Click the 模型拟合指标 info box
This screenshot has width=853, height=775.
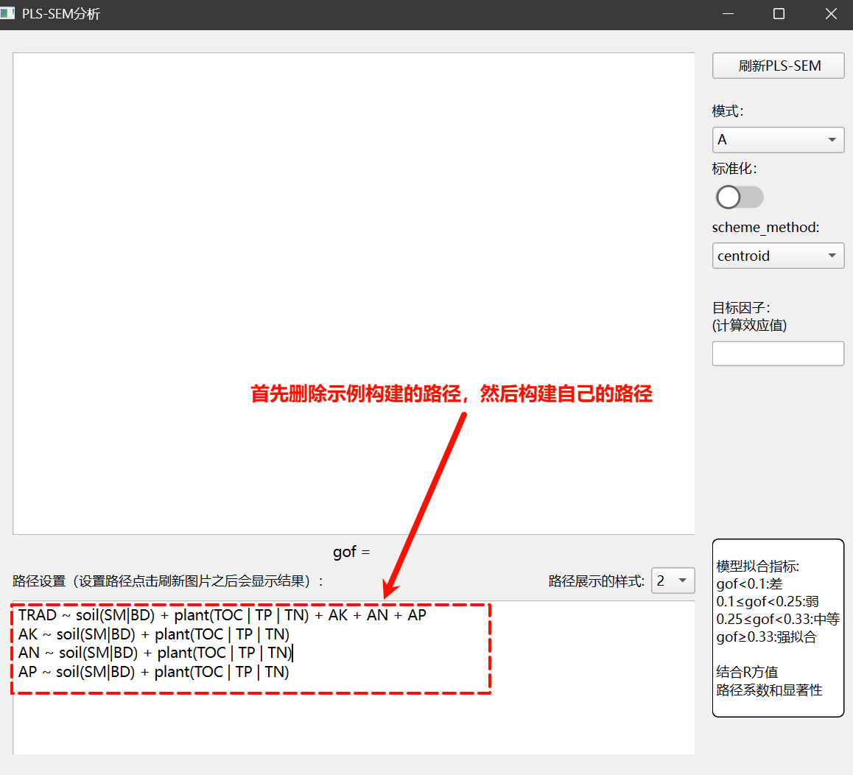(779, 628)
